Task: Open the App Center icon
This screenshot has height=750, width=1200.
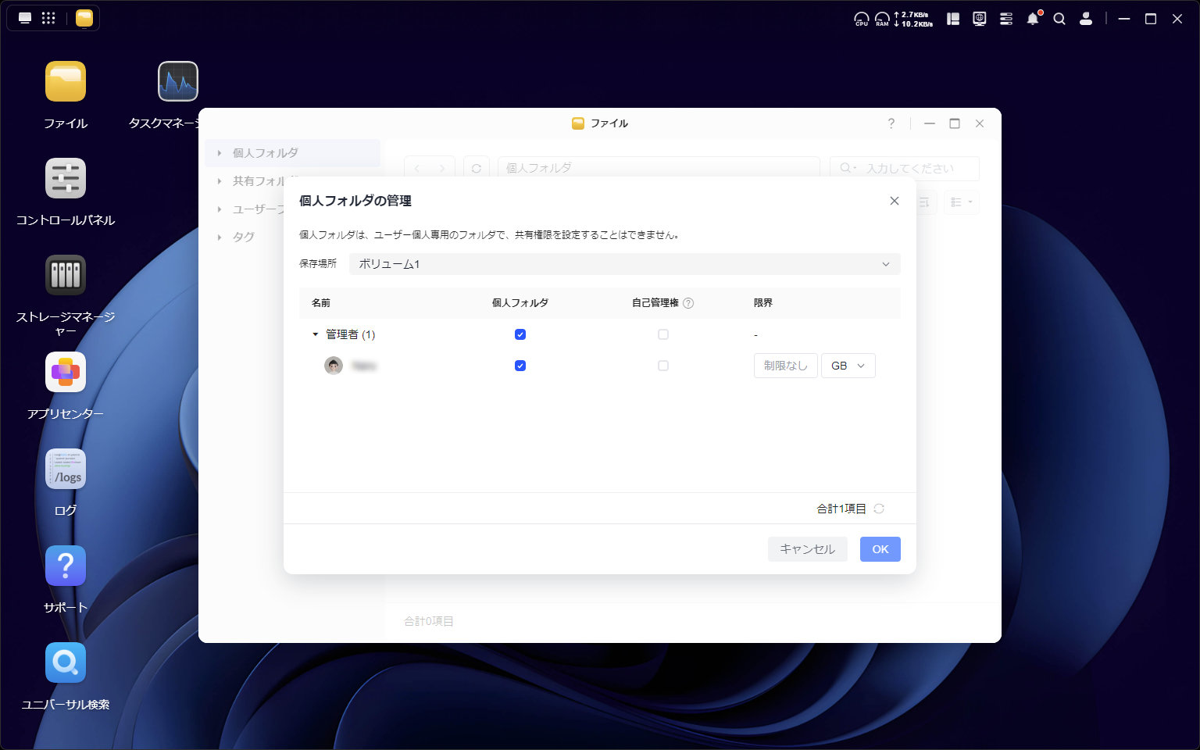Action: [x=66, y=373]
